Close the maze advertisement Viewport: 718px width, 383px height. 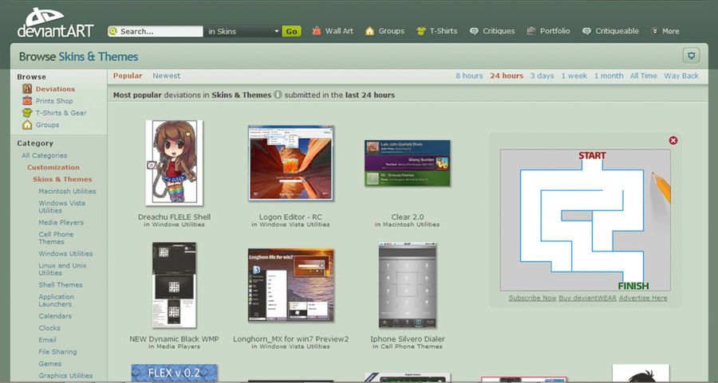[x=673, y=140]
